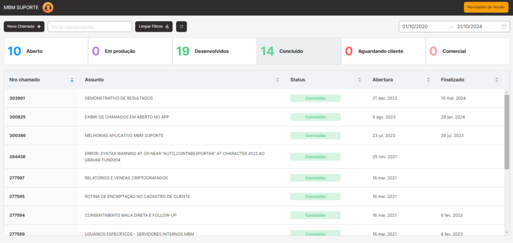The width and height of the screenshot is (513, 243).
Task: Click subject RELATÓRIOS E VENDAS CRIPTOGRAFADOS
Action: (126, 178)
